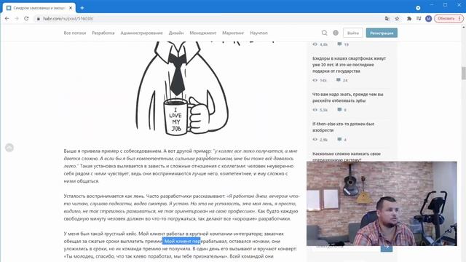This screenshot has width=466, height=262.
Task: Open the Администрирование section
Action: click(141, 33)
